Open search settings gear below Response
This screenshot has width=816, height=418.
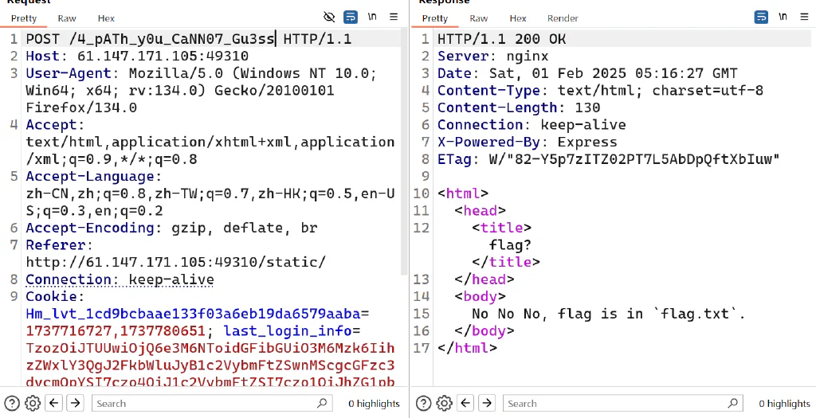click(x=444, y=403)
